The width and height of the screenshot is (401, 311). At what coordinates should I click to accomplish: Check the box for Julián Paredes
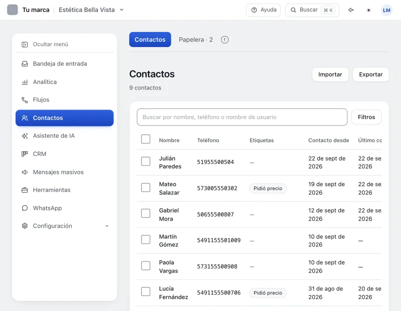(x=146, y=161)
